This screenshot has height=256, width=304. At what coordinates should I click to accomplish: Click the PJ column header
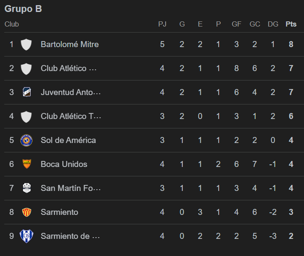tap(162, 24)
